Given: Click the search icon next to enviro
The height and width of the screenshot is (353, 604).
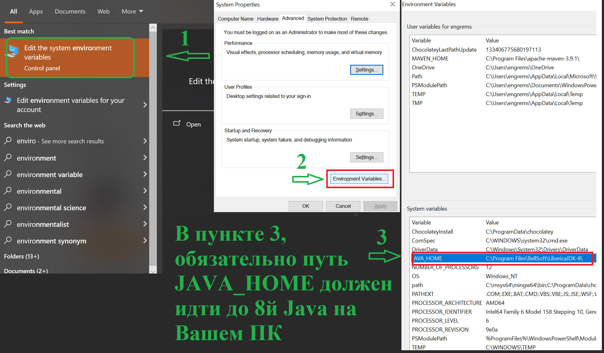Looking at the screenshot, I should (x=8, y=141).
